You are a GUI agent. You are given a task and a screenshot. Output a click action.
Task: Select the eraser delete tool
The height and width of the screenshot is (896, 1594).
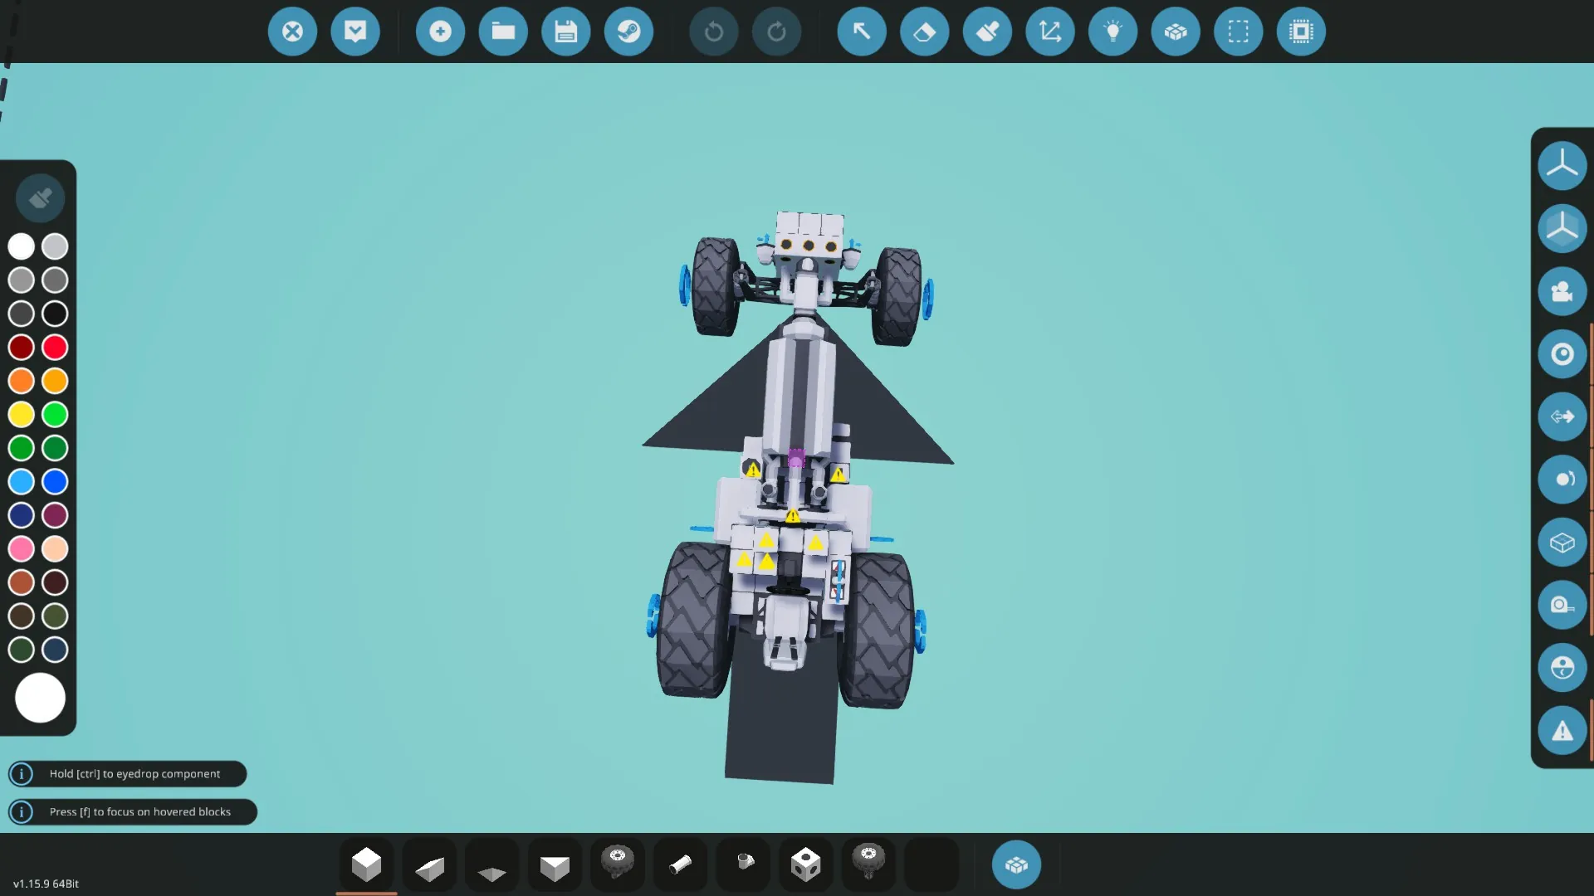[x=924, y=32]
